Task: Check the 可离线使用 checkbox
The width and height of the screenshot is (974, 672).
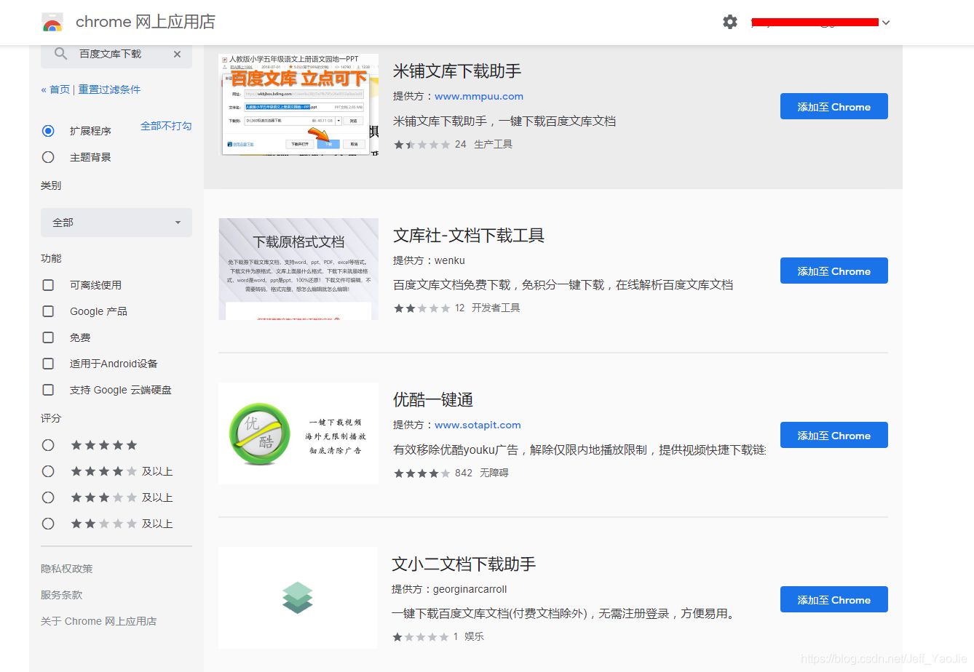Action: (x=48, y=285)
